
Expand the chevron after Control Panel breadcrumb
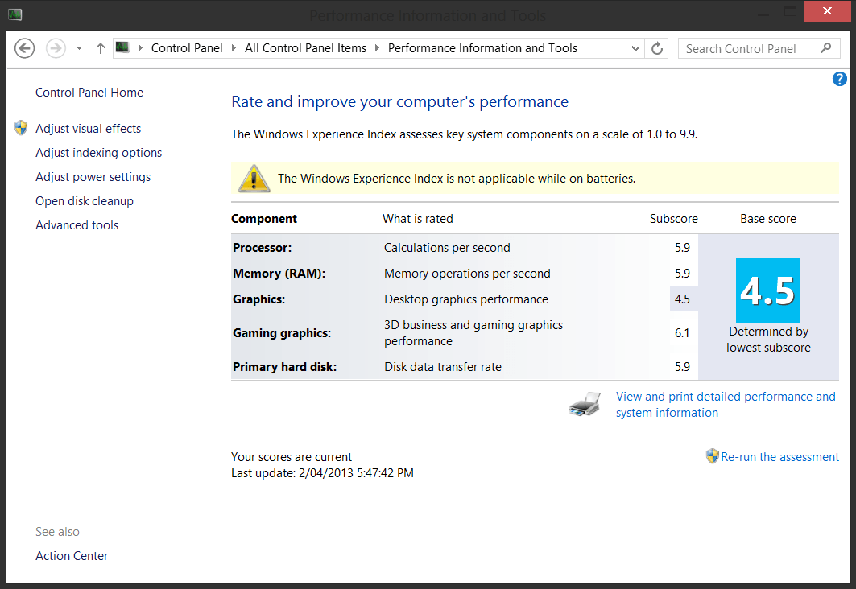tap(234, 48)
